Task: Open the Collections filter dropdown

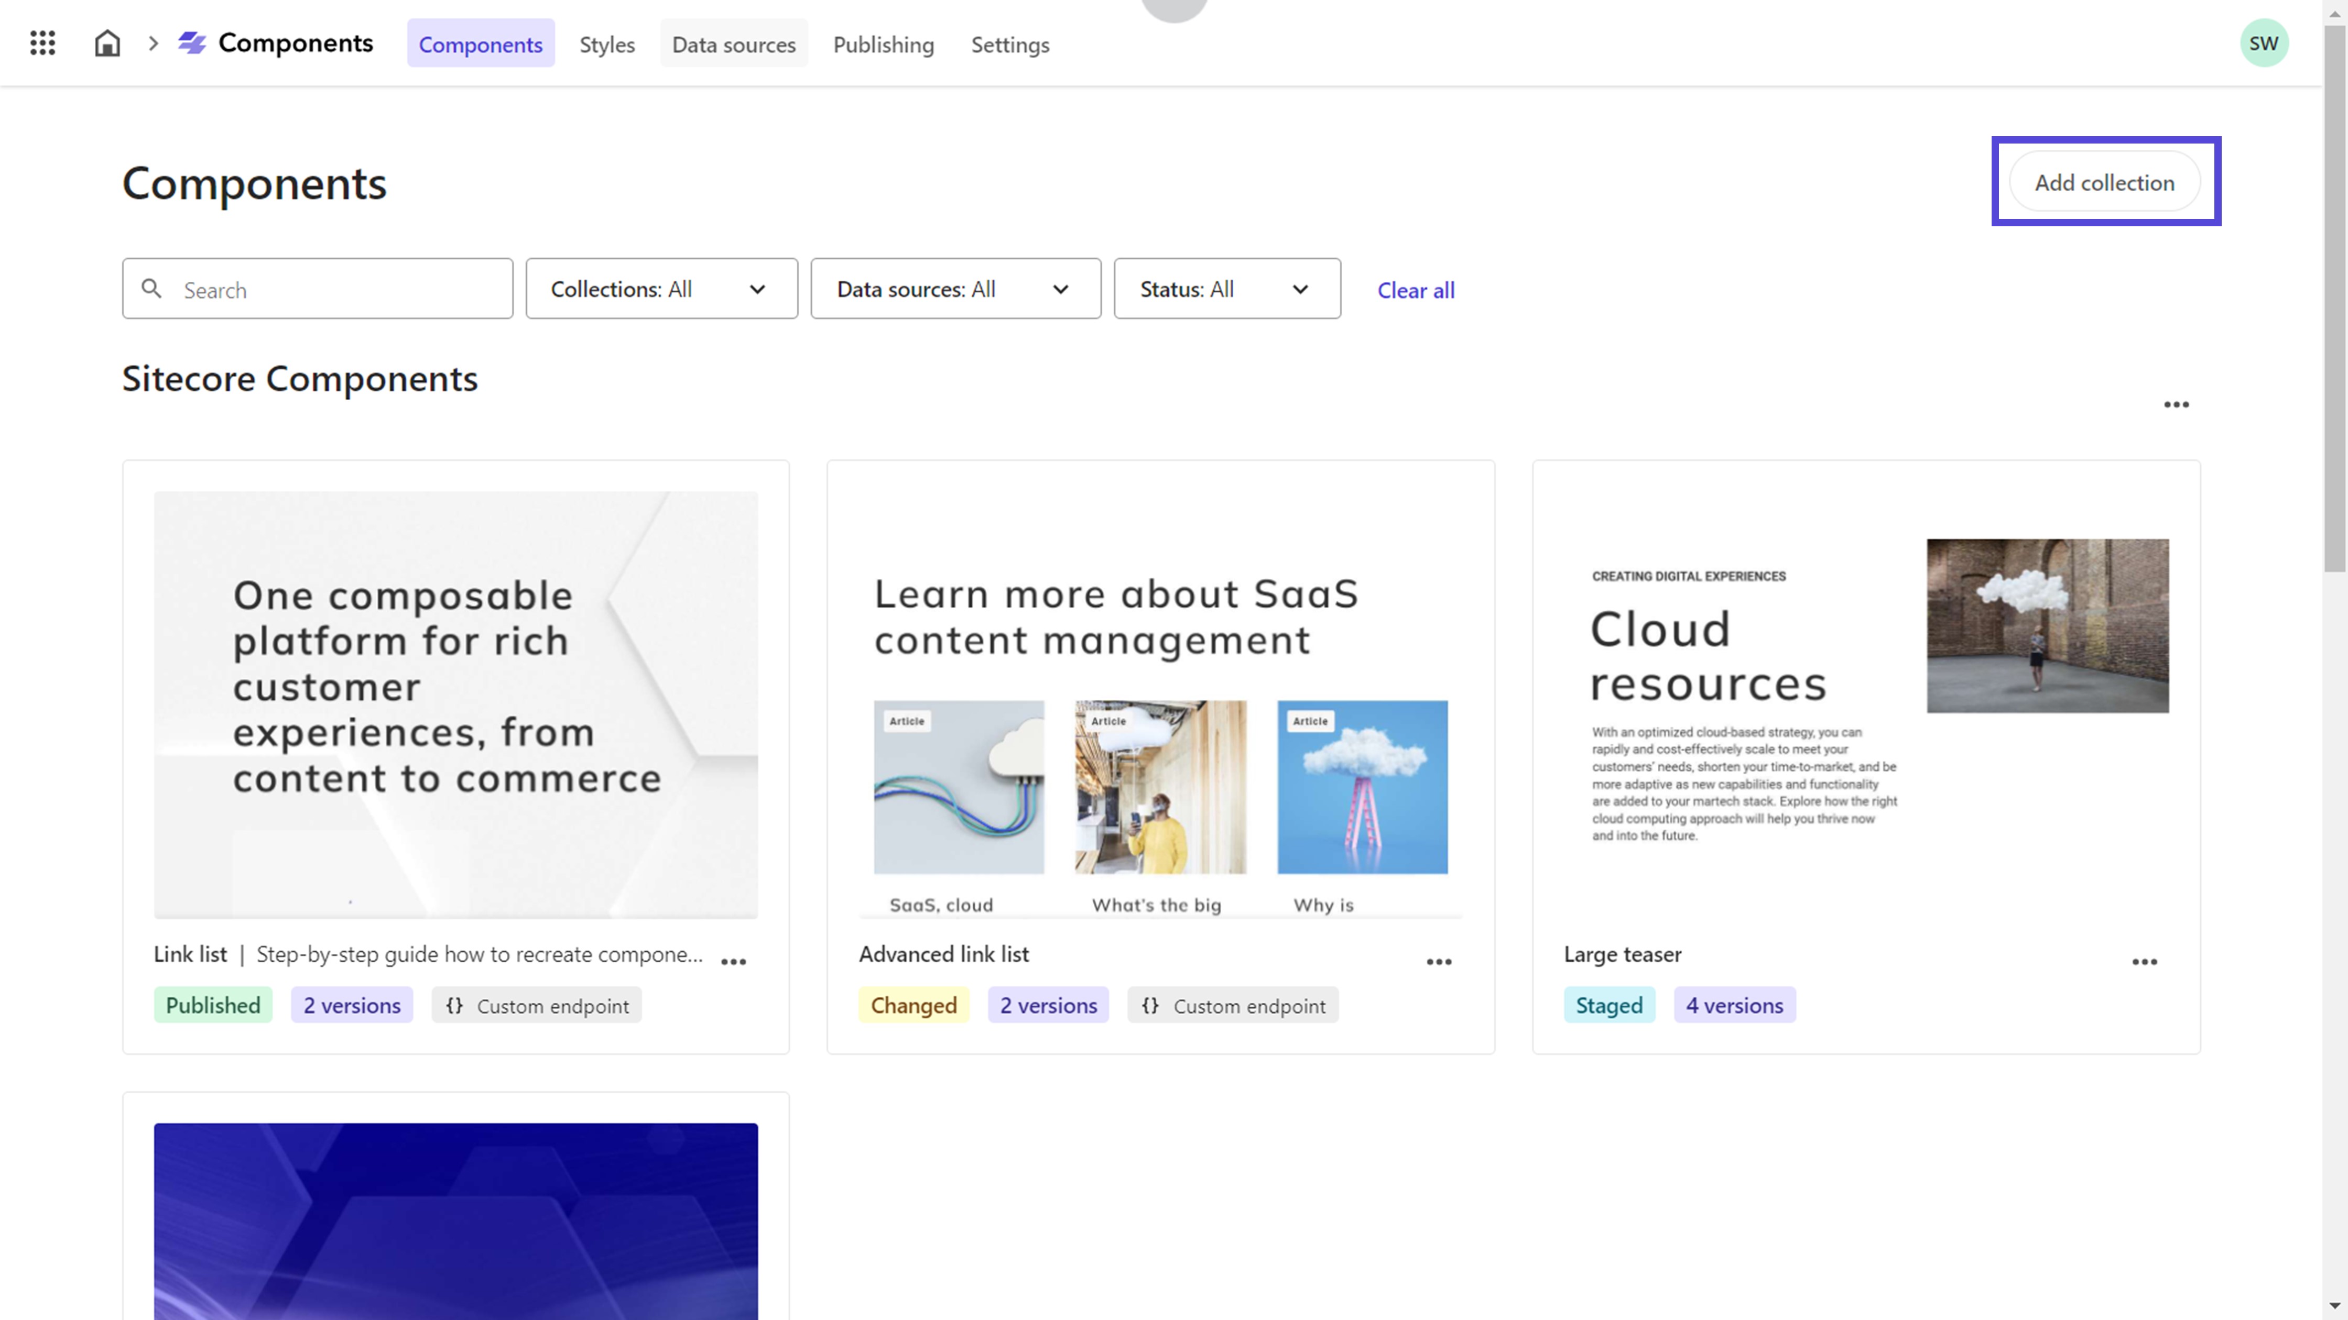Action: click(x=661, y=289)
